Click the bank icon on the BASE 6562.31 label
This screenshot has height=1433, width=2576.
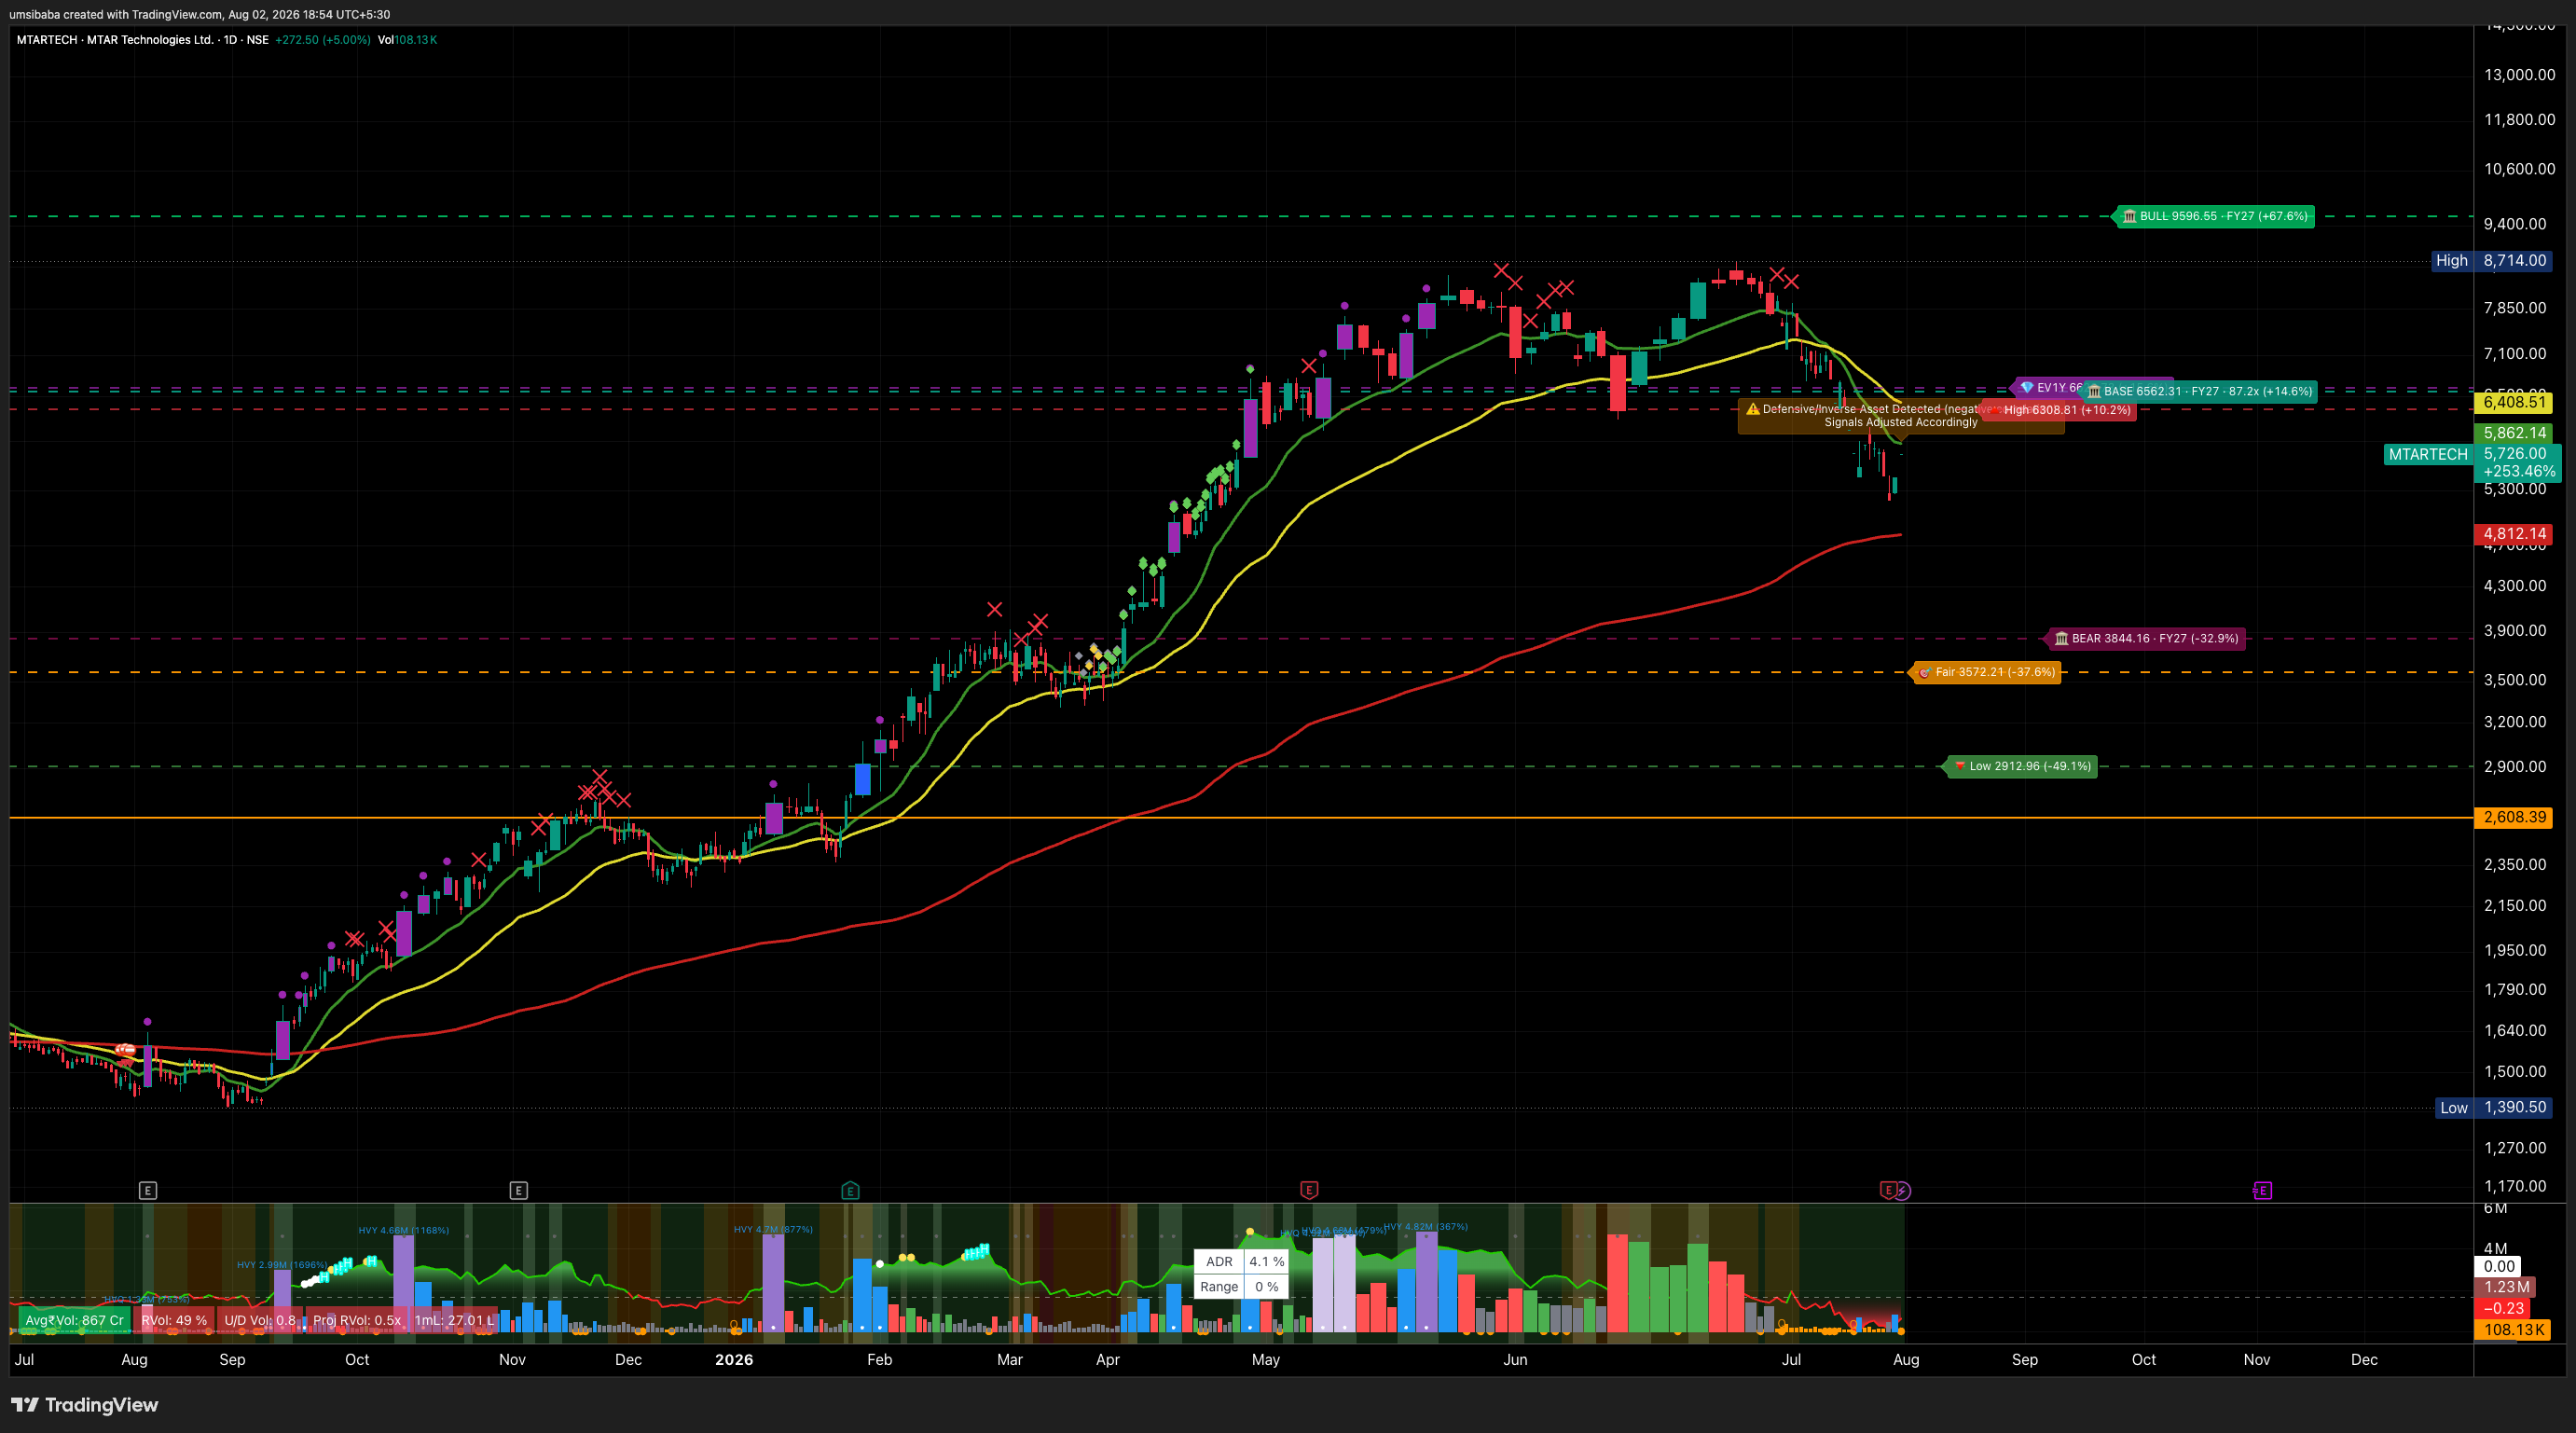[2094, 391]
